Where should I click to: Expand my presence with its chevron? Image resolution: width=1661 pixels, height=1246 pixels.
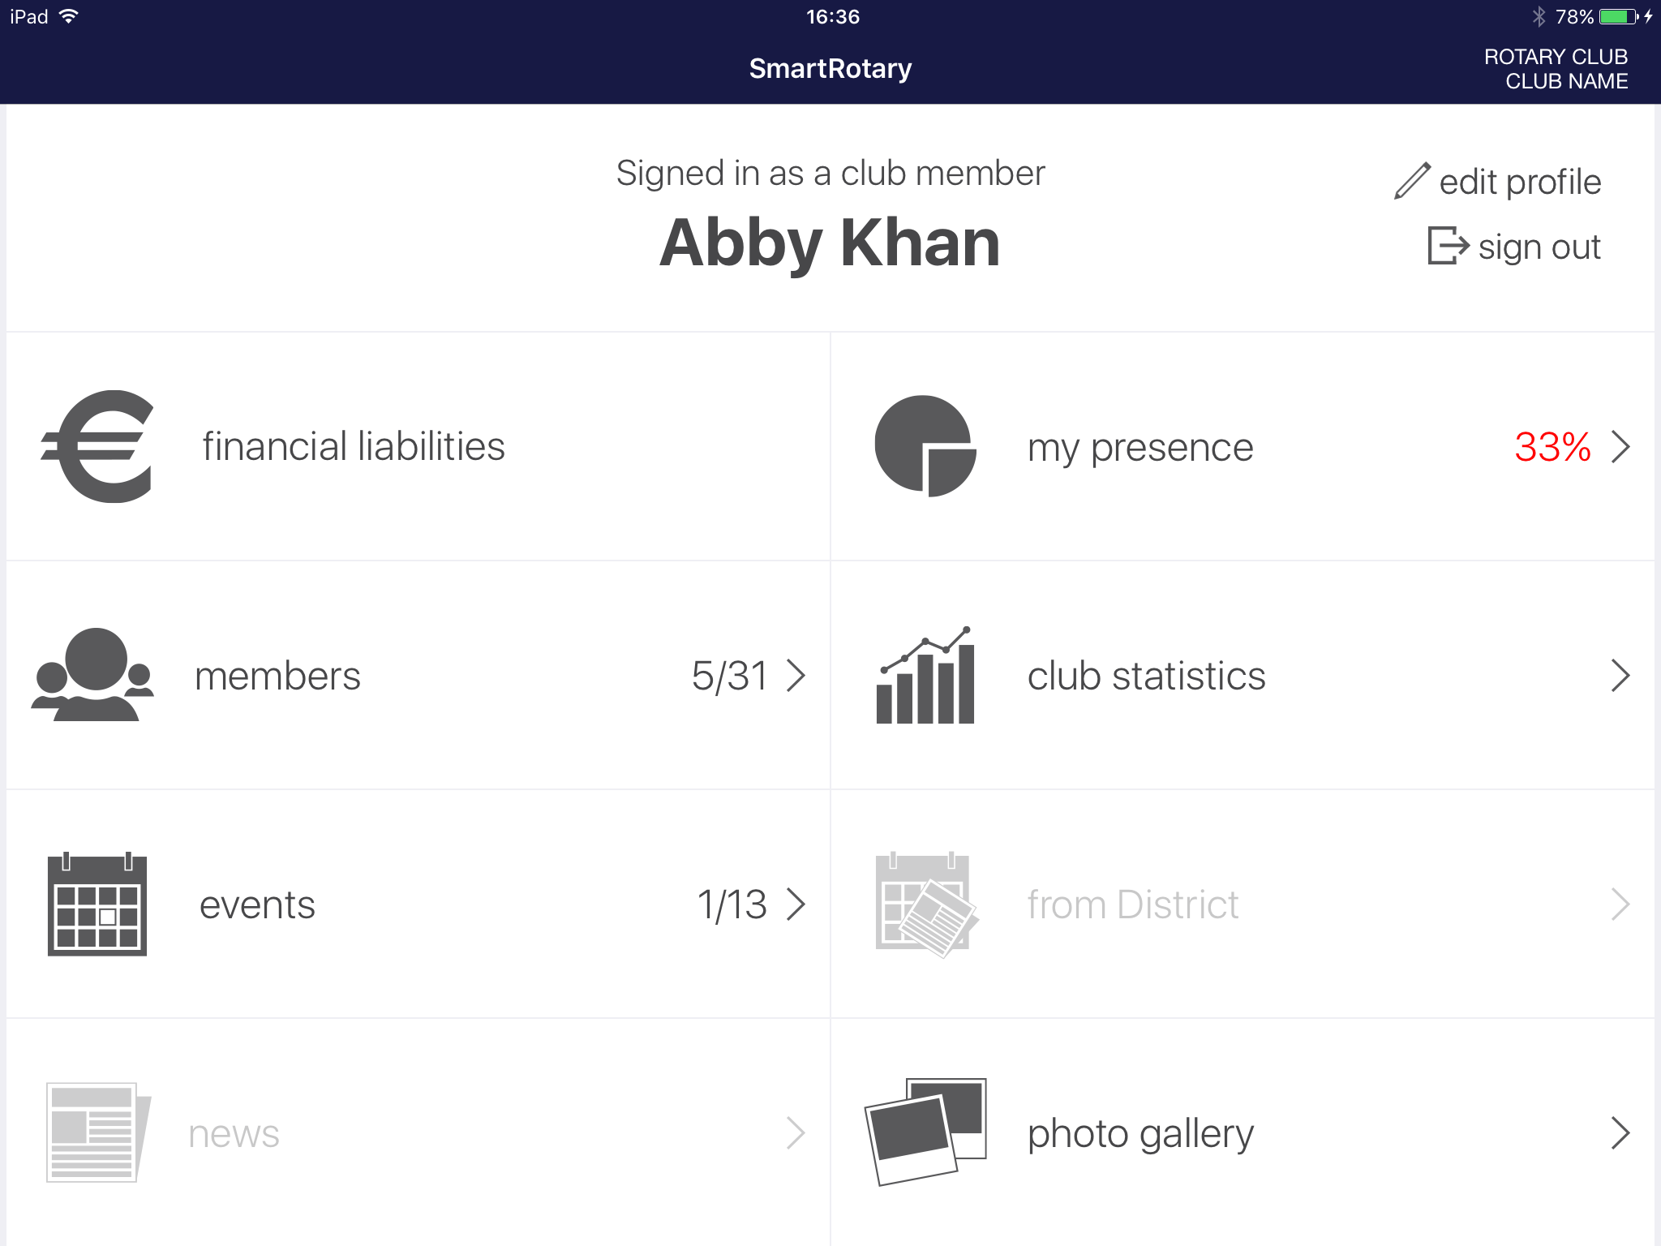pyautogui.click(x=1620, y=446)
